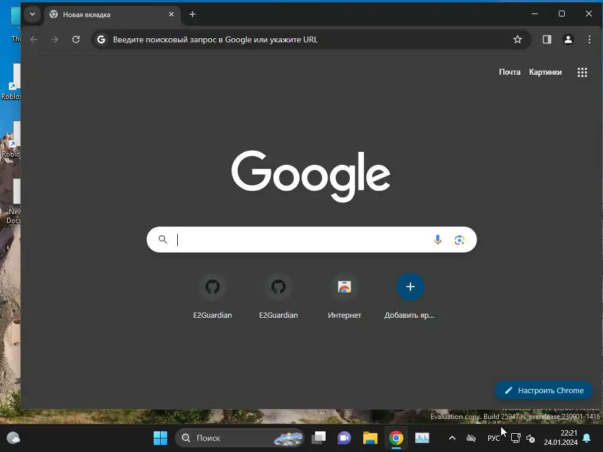Click the cloud sync tray icon

coord(471,438)
